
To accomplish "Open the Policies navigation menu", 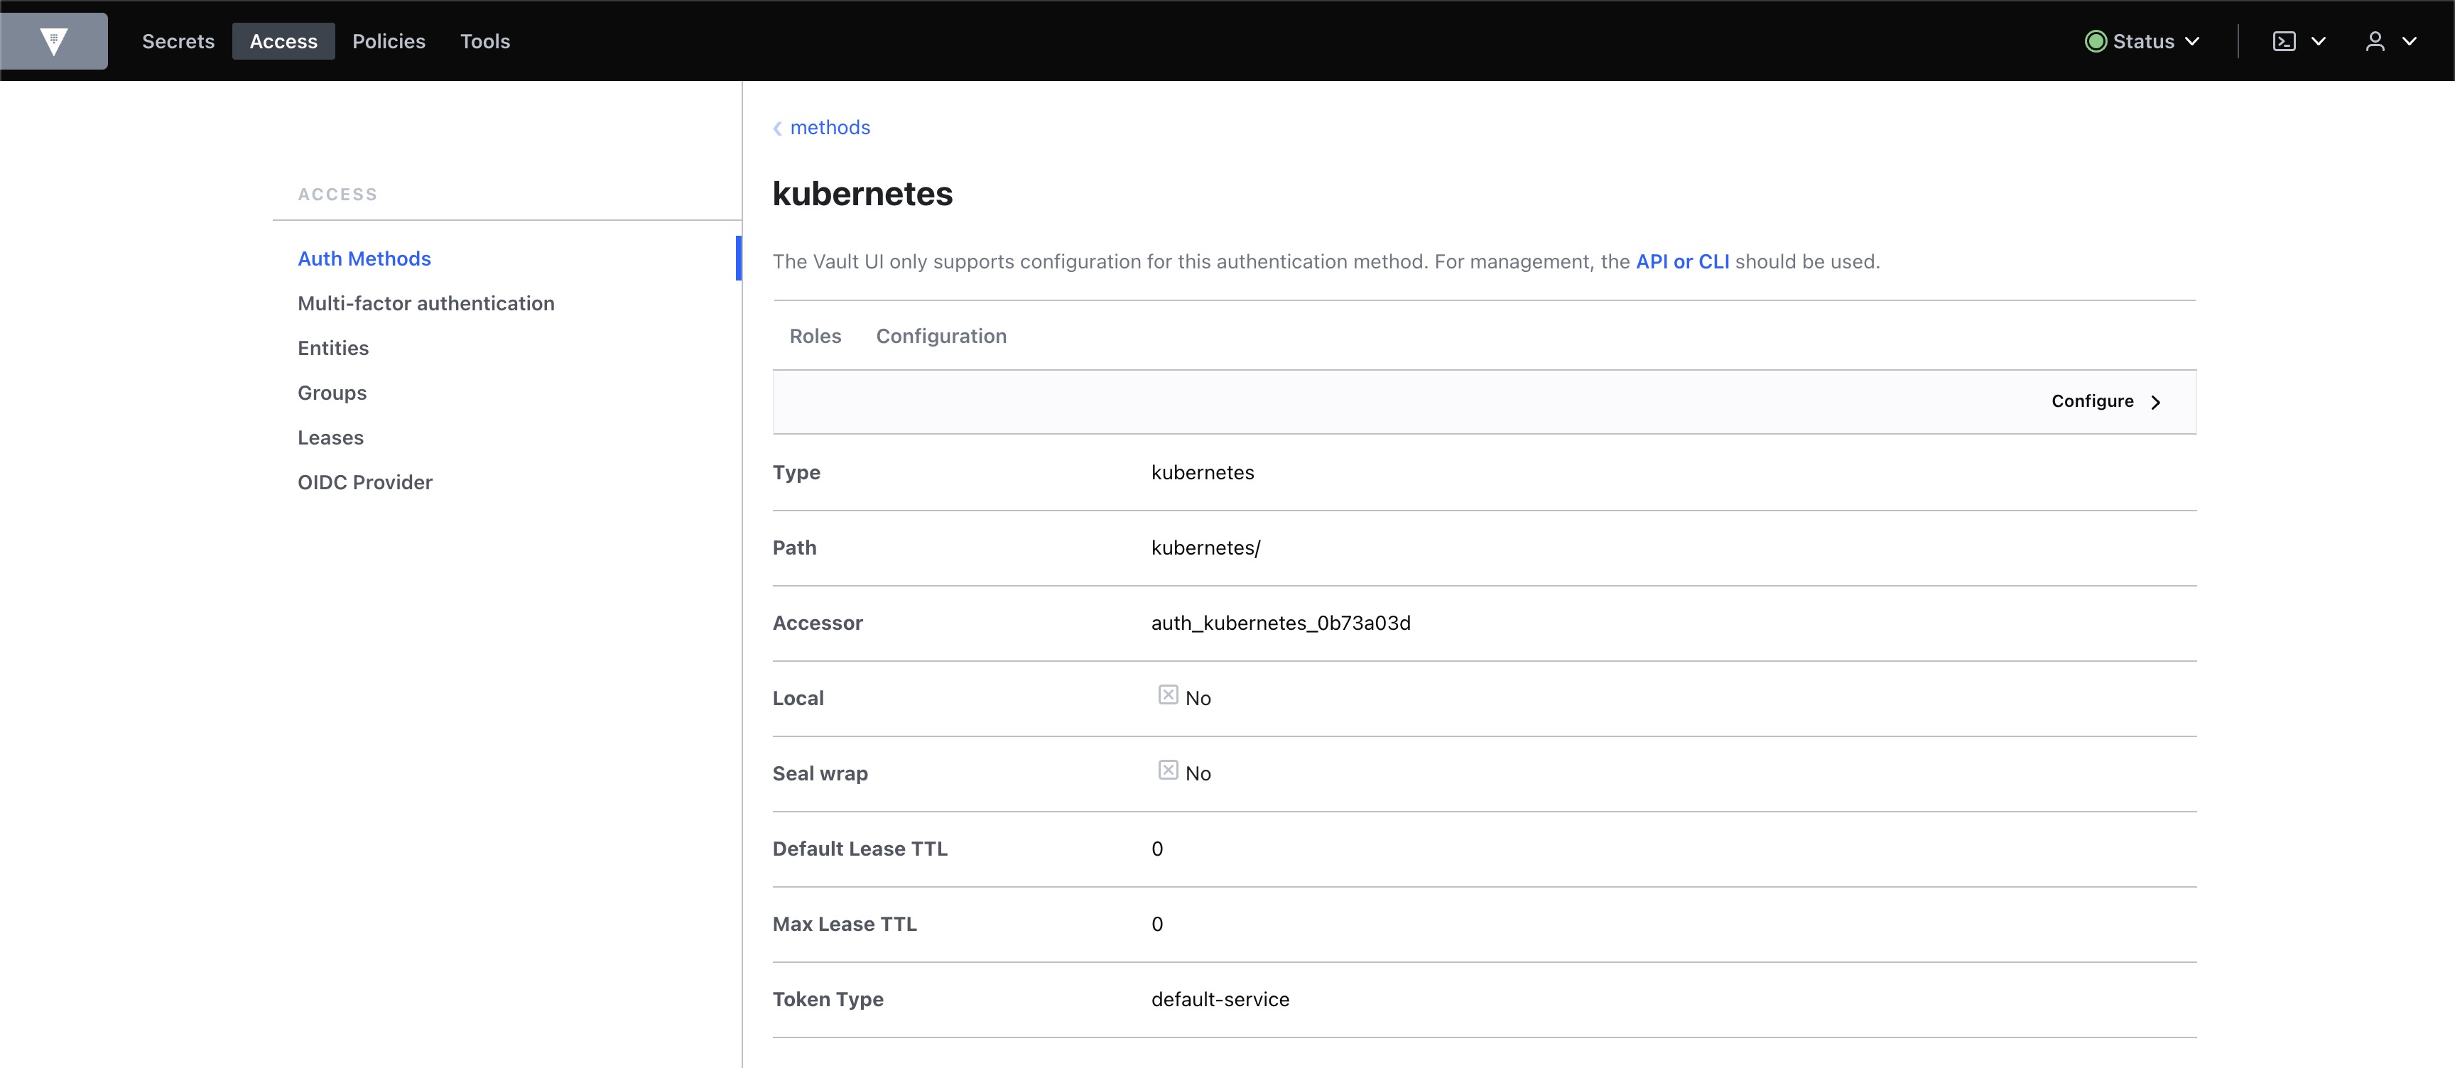I will (389, 41).
